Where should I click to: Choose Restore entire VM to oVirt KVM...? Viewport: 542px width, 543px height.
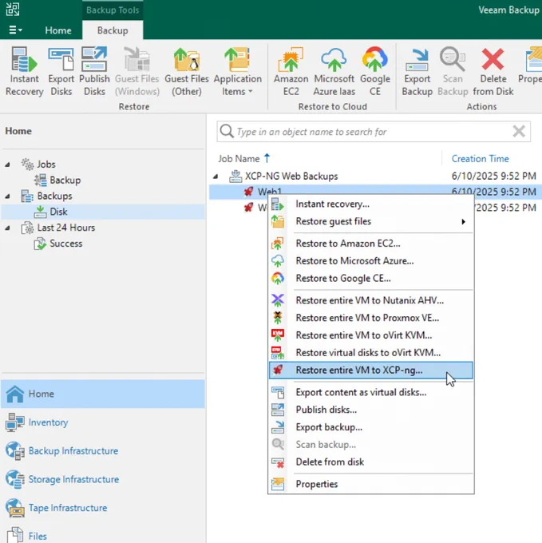click(x=370, y=335)
